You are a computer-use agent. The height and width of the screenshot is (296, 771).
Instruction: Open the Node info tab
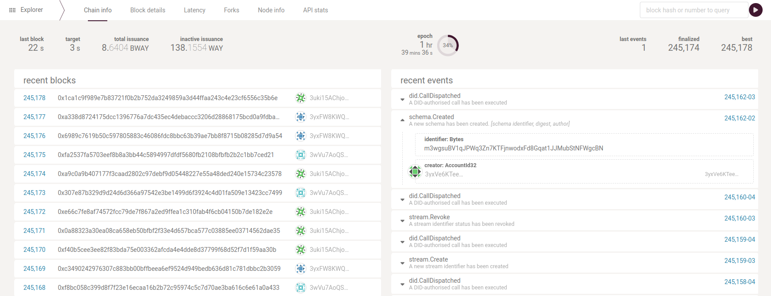click(x=271, y=10)
